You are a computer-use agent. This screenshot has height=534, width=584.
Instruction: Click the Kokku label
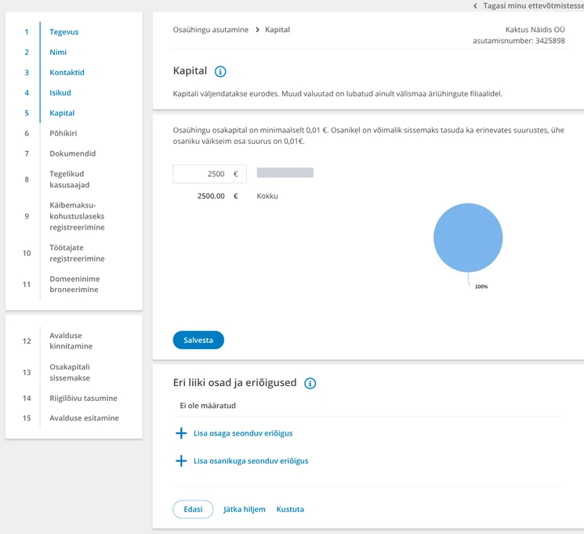click(x=267, y=196)
